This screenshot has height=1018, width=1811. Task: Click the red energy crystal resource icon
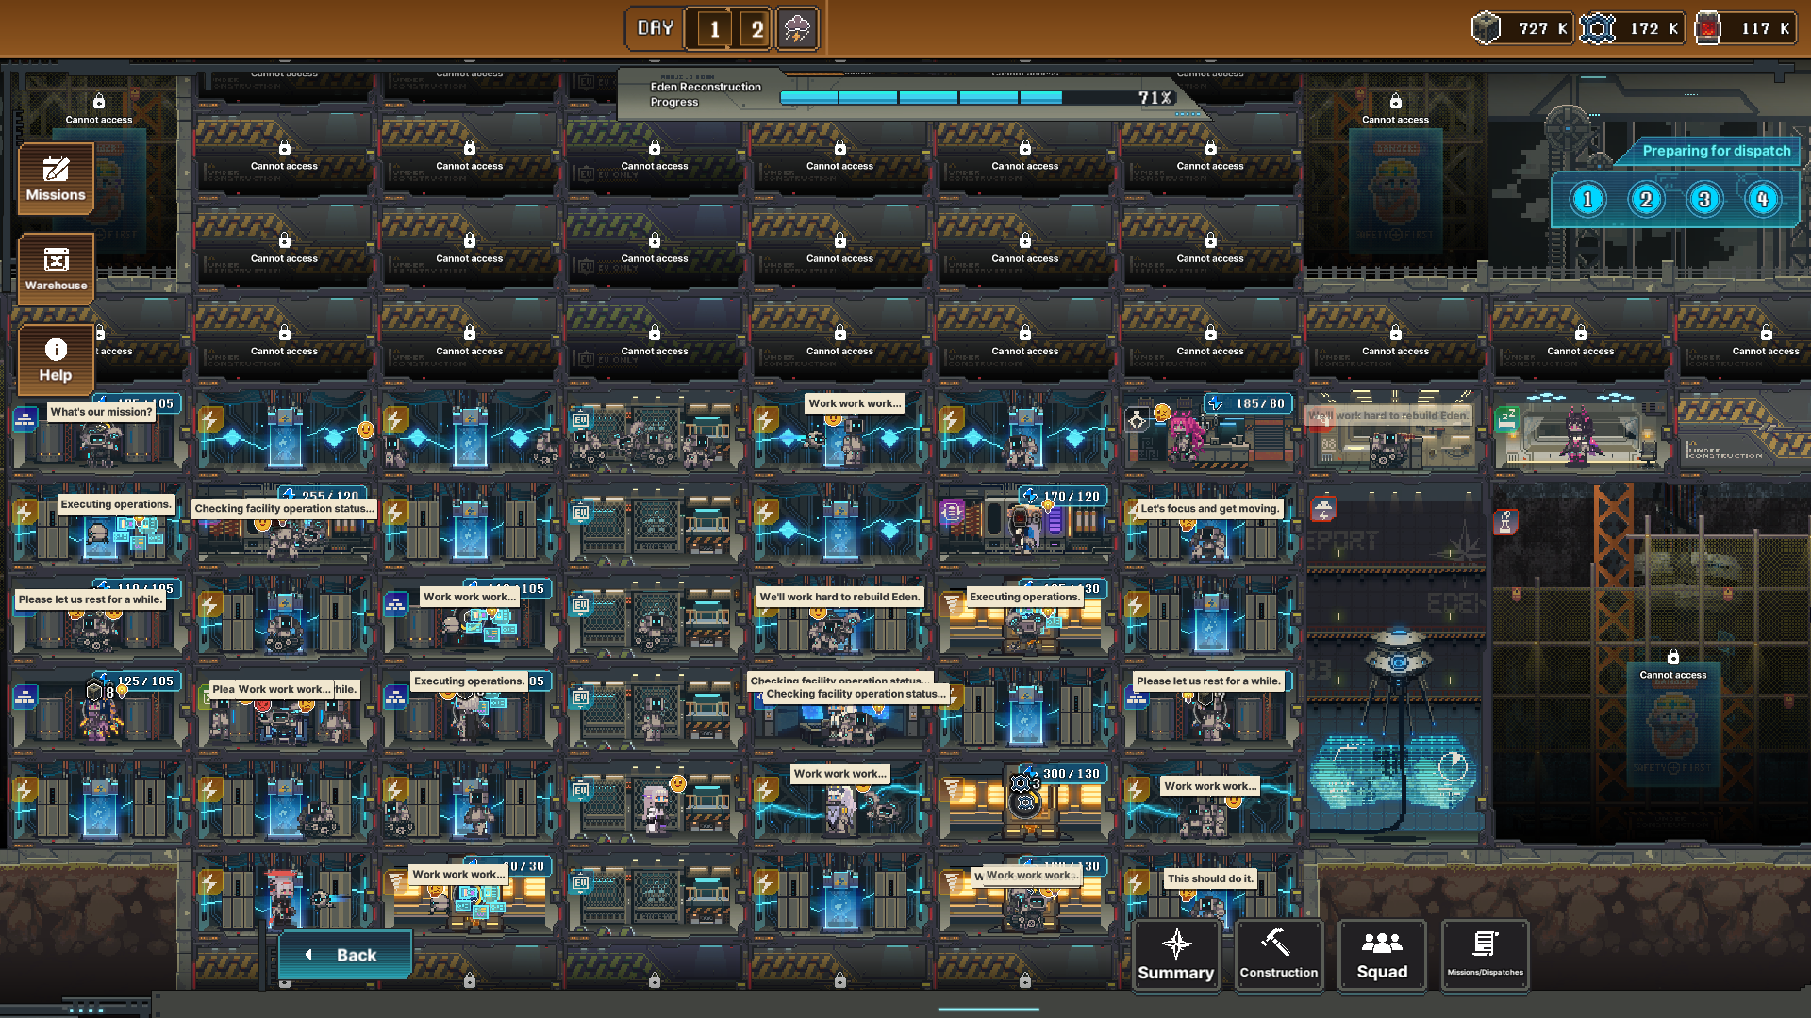coord(1707,28)
